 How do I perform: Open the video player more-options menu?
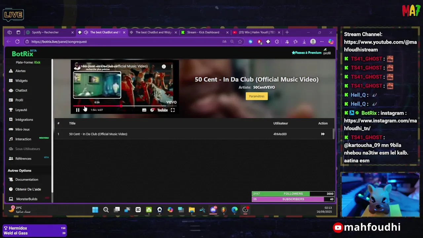(172, 66)
